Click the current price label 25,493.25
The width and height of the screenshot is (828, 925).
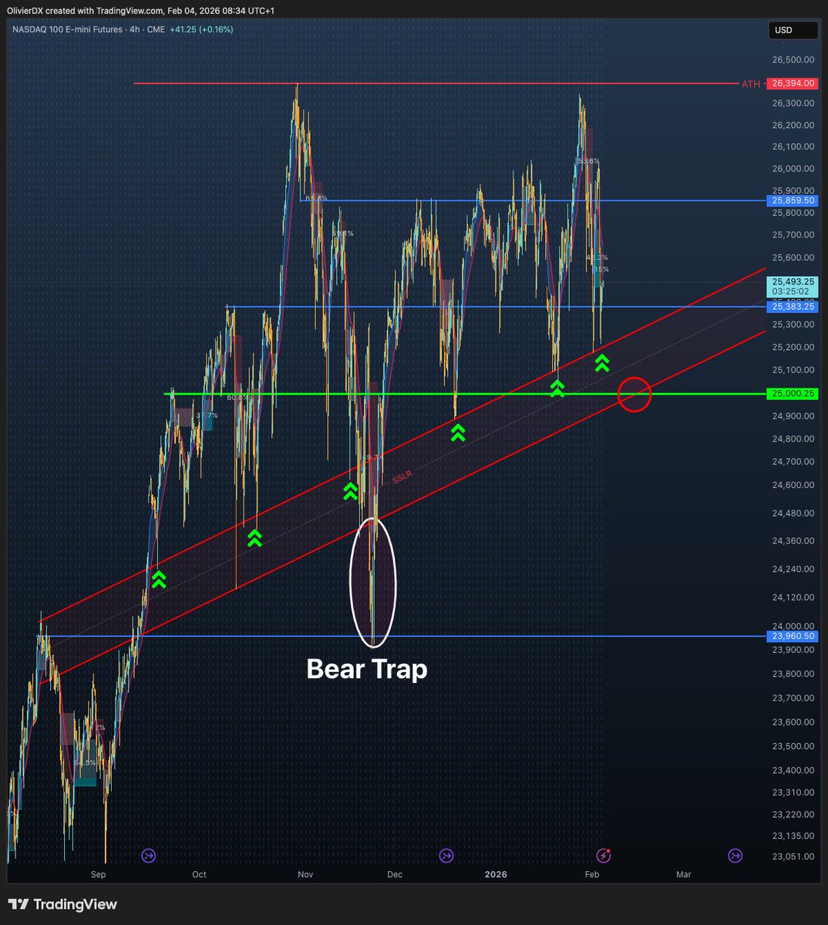[792, 282]
